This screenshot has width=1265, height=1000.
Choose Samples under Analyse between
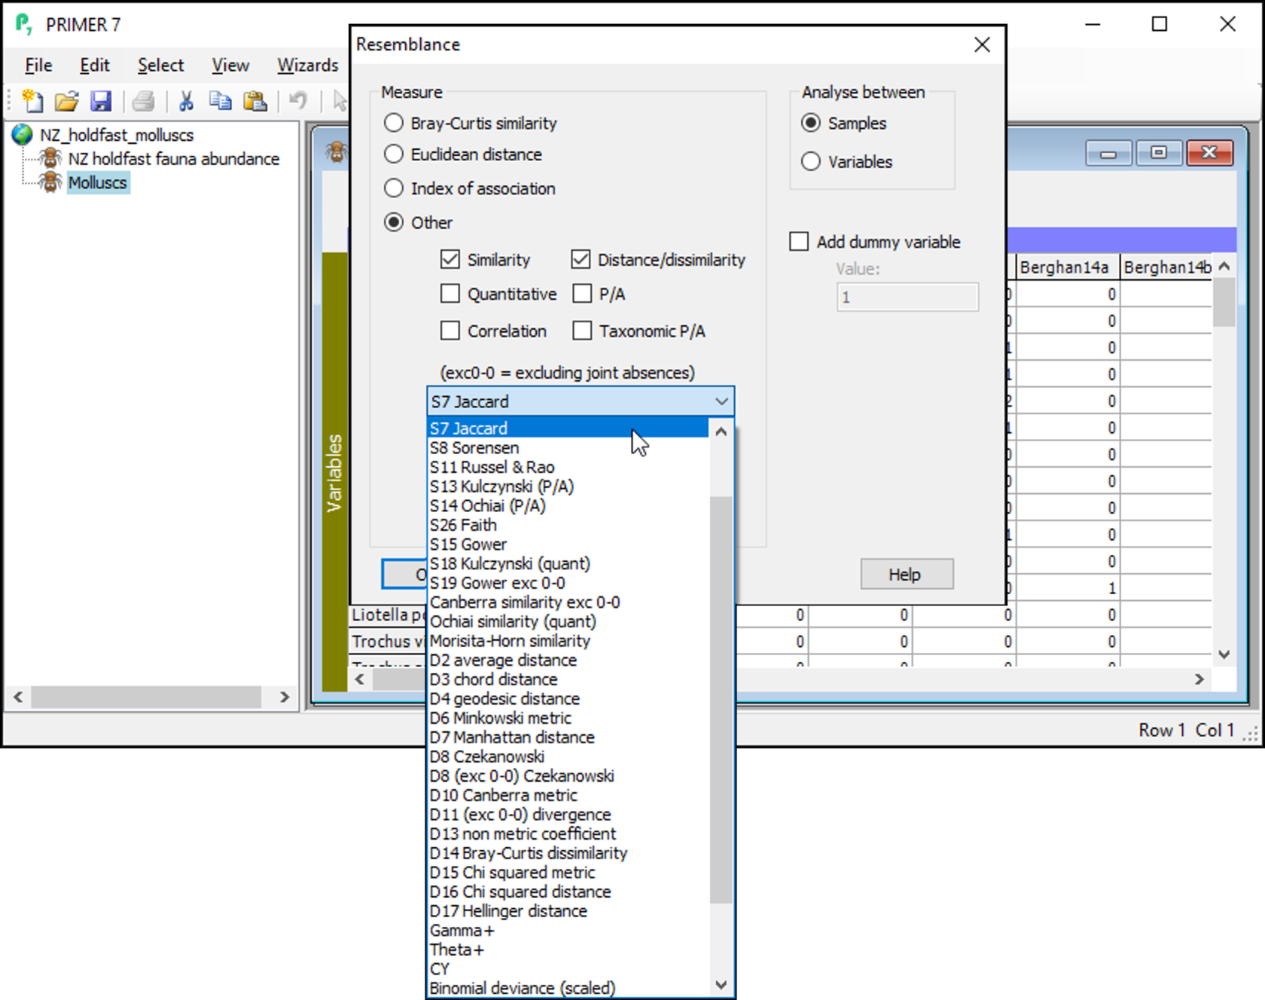point(811,123)
